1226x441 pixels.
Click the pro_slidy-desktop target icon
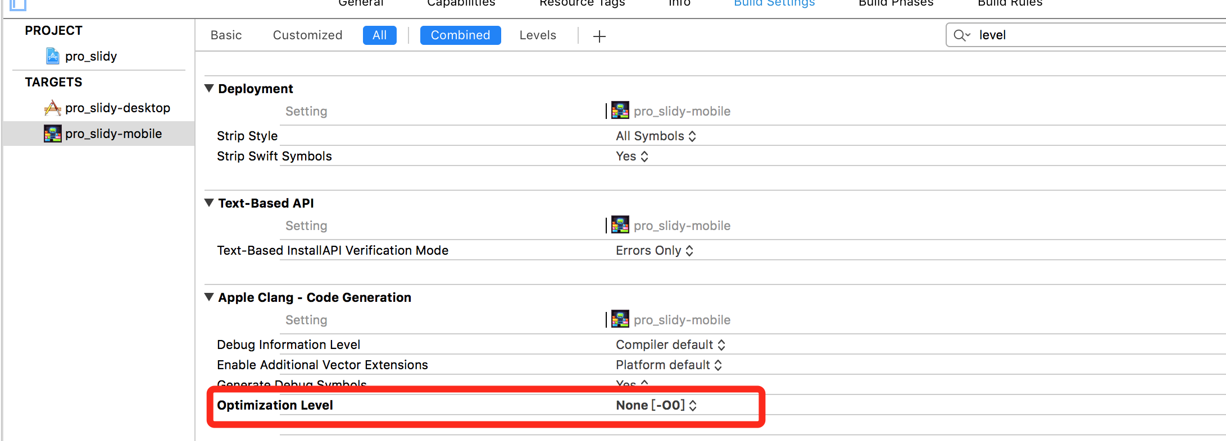pyautogui.click(x=53, y=108)
